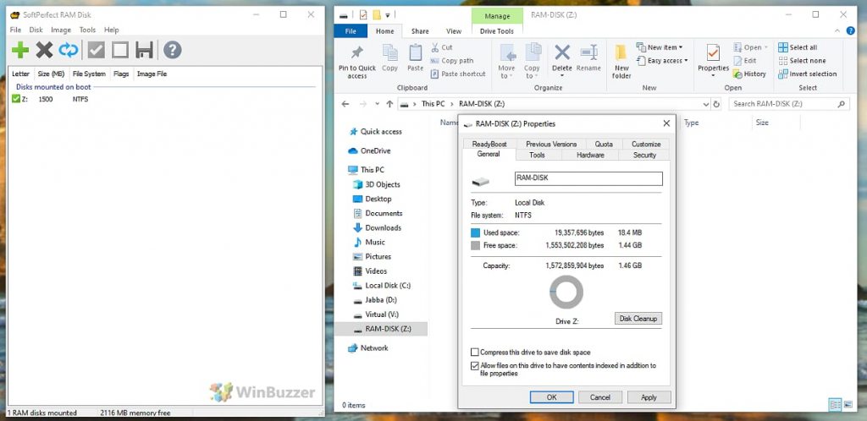Open the Hardware tab in Properties
Image resolution: width=867 pixels, height=421 pixels.
coord(590,155)
